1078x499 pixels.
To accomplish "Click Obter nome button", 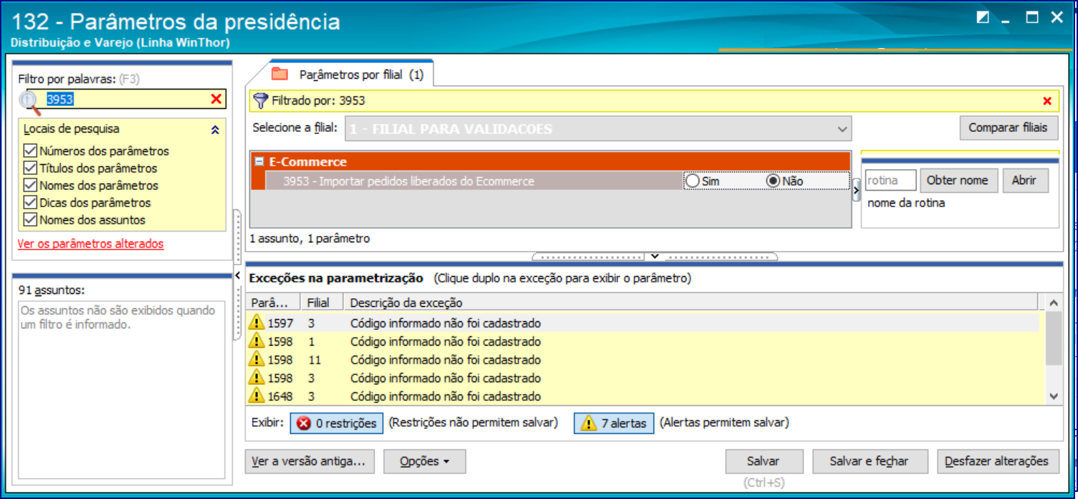I will click(x=958, y=181).
